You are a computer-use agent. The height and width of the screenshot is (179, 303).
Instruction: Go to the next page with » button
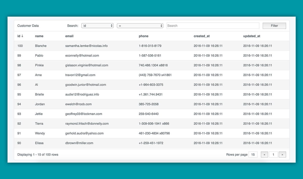click(x=282, y=155)
